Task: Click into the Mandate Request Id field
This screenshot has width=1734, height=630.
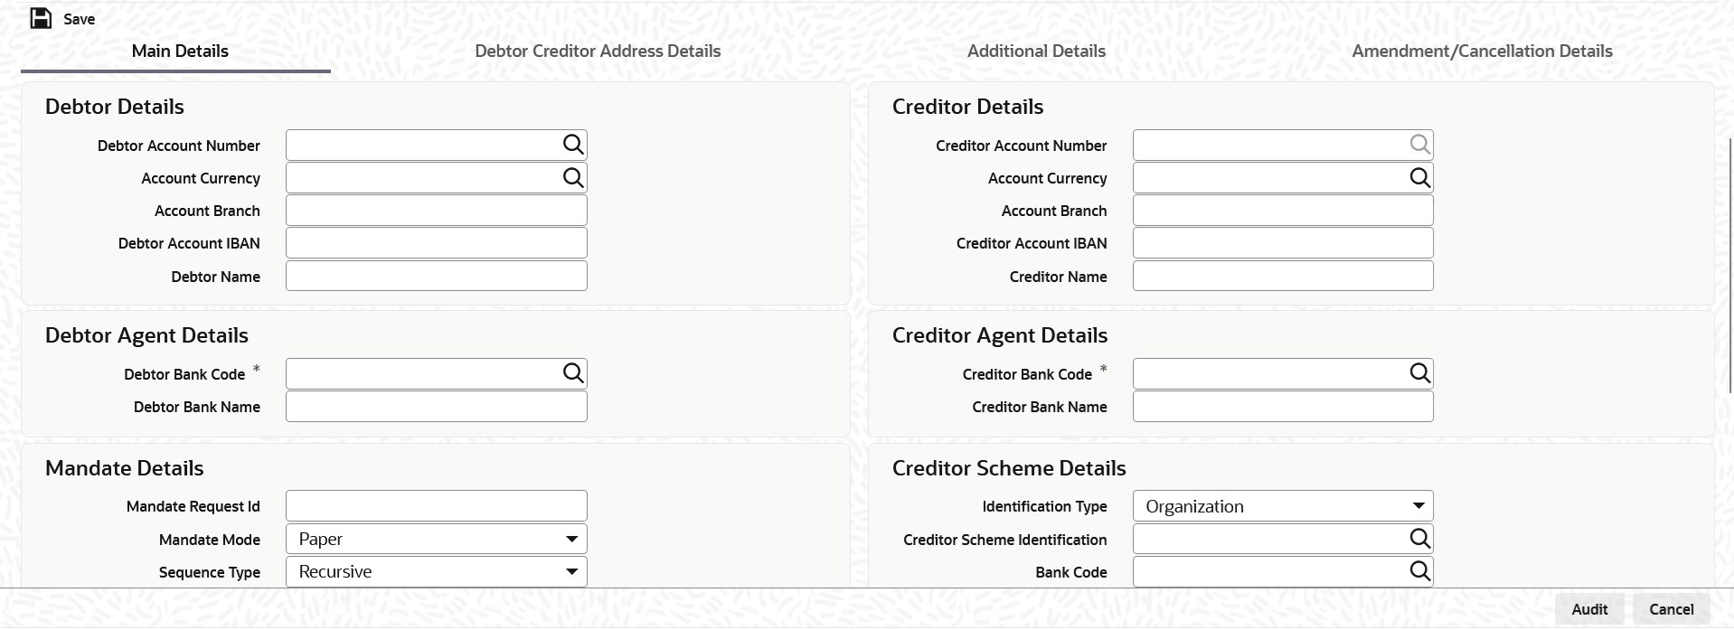Action: pos(436,506)
